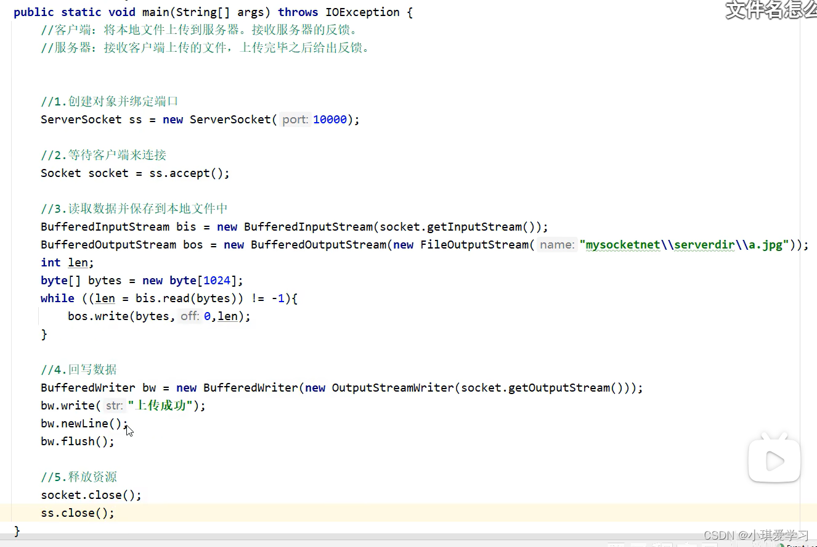Click the variable name bos in its declaration
Screen dimensions: 817x547
click(x=193, y=244)
